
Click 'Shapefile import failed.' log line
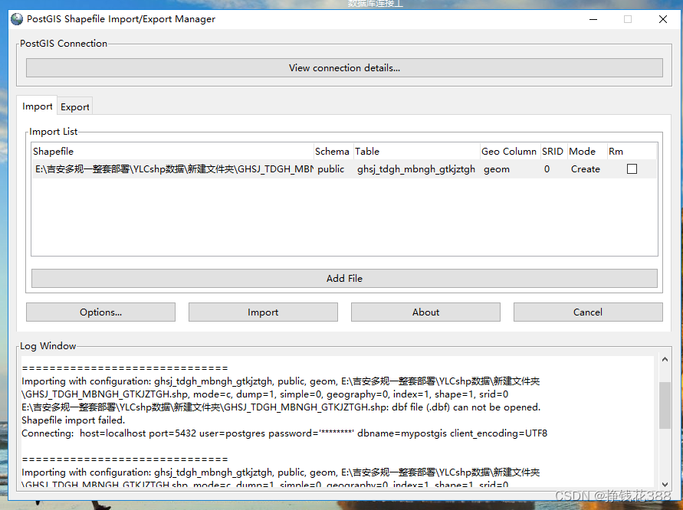pos(73,420)
